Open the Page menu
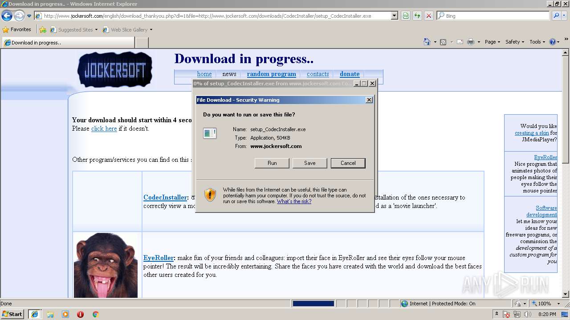The height and width of the screenshot is (320, 570). (492, 42)
